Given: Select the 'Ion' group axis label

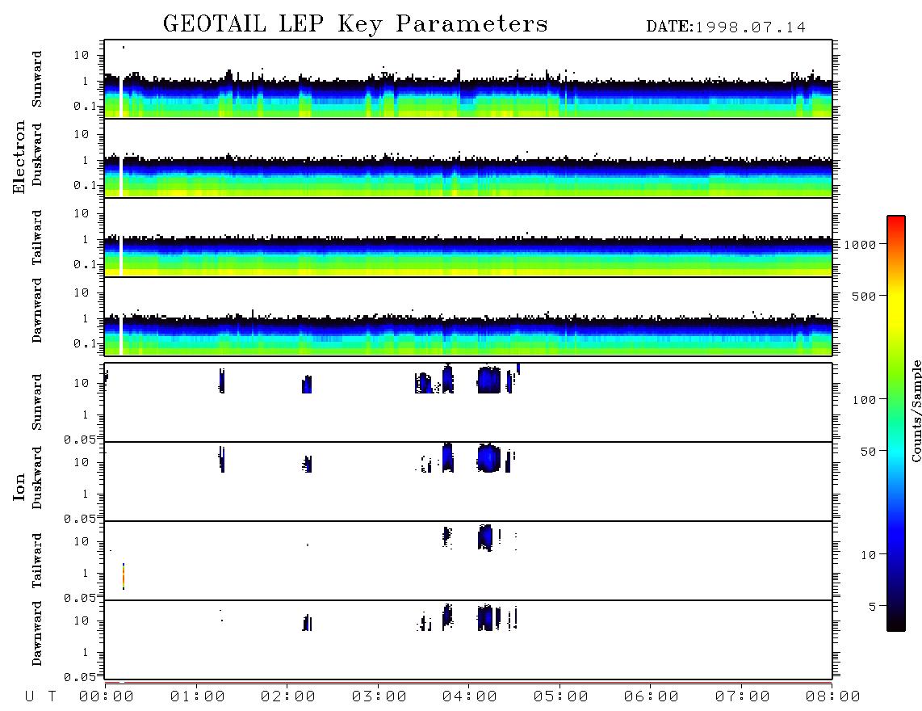Looking at the screenshot, I should pos(19,486).
